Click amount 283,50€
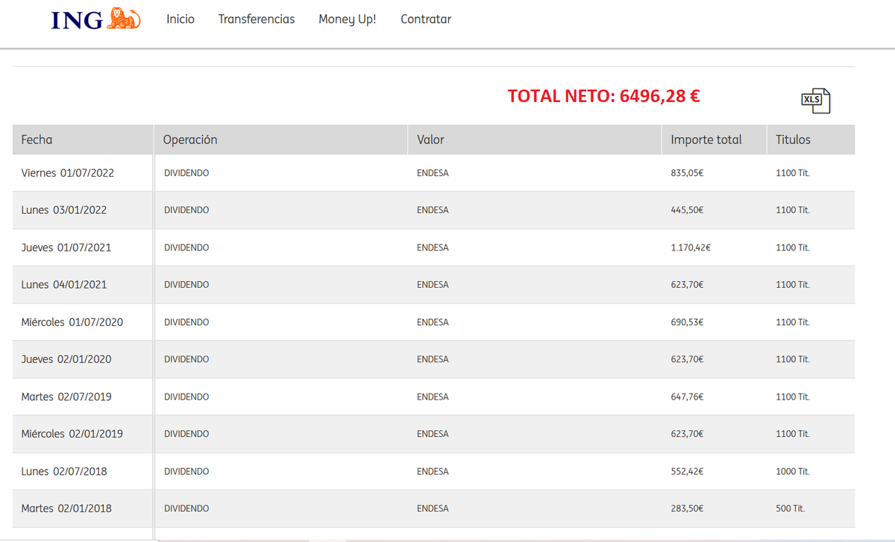 [688, 508]
